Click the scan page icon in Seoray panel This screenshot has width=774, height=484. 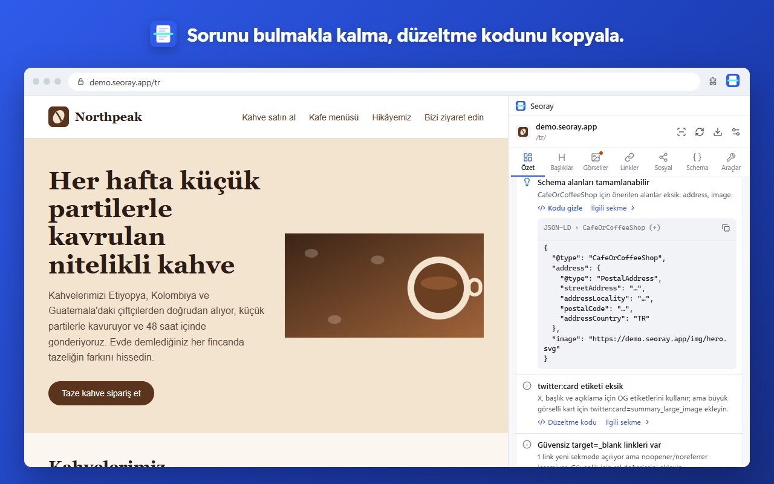(x=681, y=132)
